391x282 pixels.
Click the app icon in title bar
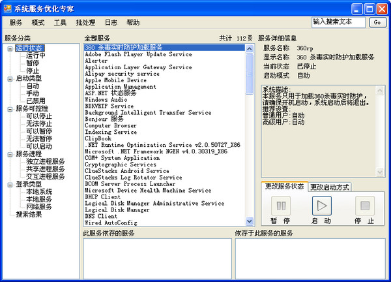pos(7,8)
